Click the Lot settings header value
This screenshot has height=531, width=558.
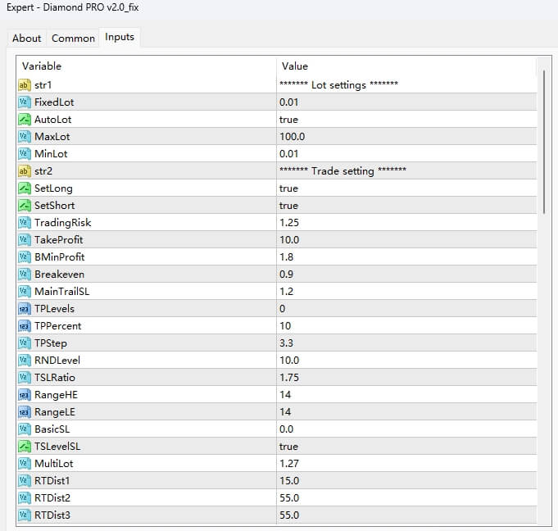click(338, 85)
